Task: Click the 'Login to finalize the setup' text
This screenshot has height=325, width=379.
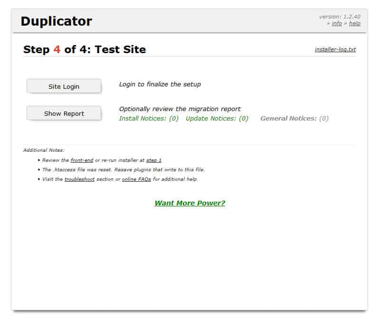Action: click(160, 84)
